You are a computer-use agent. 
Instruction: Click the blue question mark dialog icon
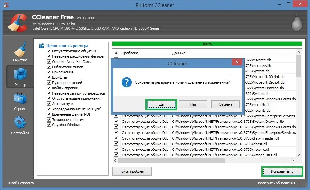[x=127, y=82]
